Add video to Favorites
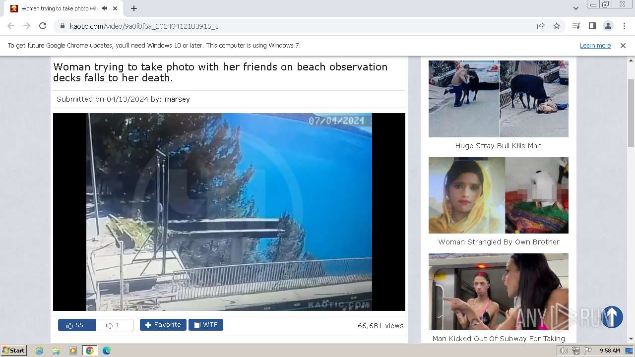Viewport: 635px width, 357px height. coord(163,325)
